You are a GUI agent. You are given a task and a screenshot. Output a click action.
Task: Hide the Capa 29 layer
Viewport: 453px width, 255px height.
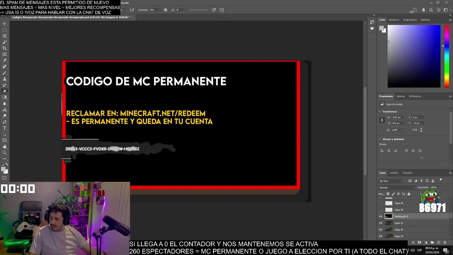click(381, 236)
